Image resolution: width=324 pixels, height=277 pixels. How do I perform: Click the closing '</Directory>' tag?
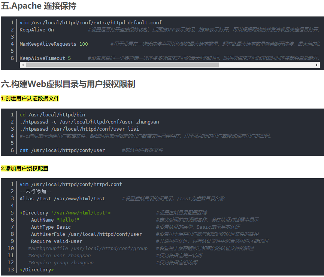click(37, 270)
